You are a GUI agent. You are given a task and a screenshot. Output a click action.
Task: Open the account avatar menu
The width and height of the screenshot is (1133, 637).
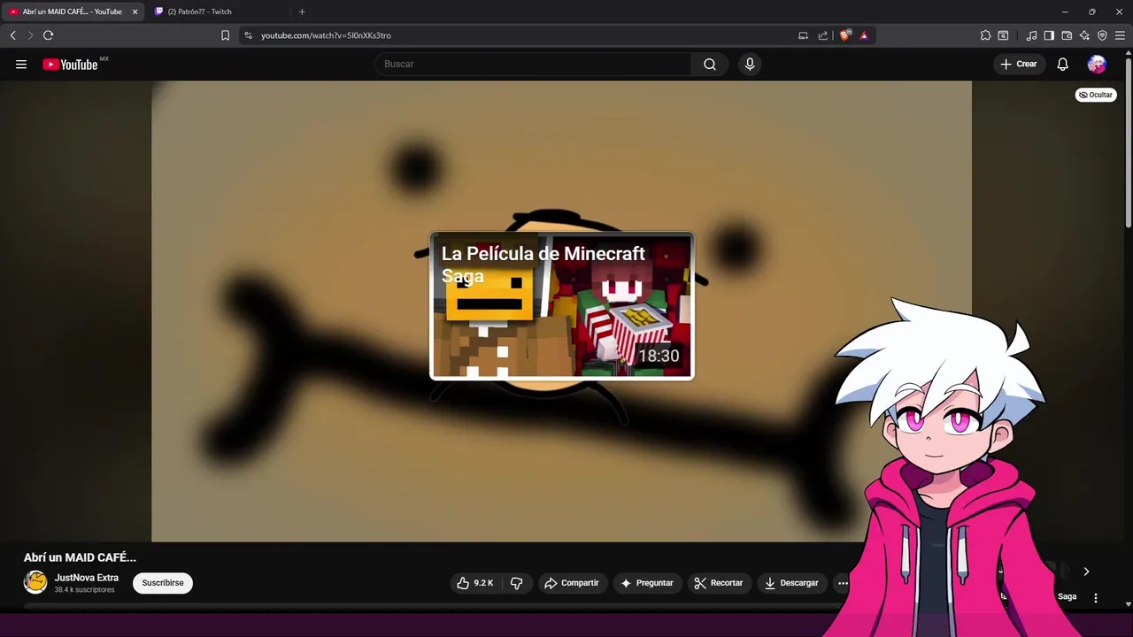[x=1097, y=64]
